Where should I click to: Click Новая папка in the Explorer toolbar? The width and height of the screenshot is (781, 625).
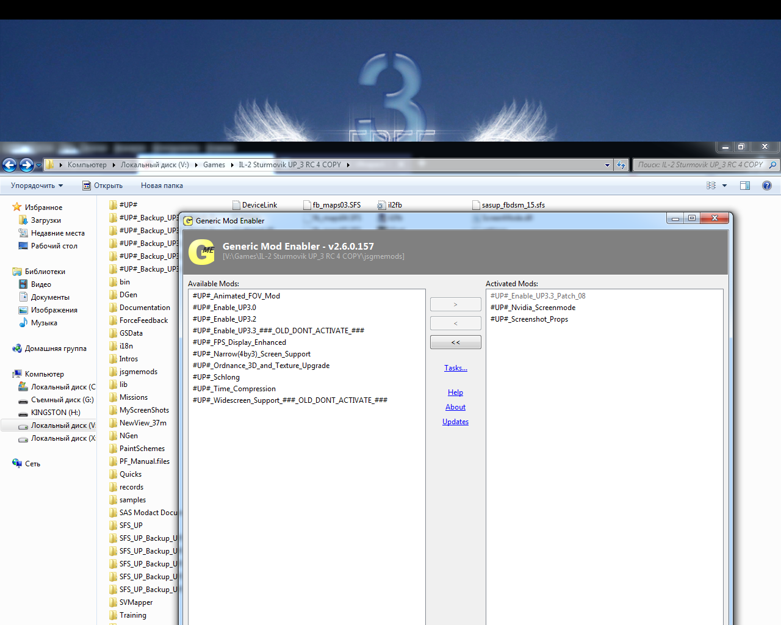(162, 186)
